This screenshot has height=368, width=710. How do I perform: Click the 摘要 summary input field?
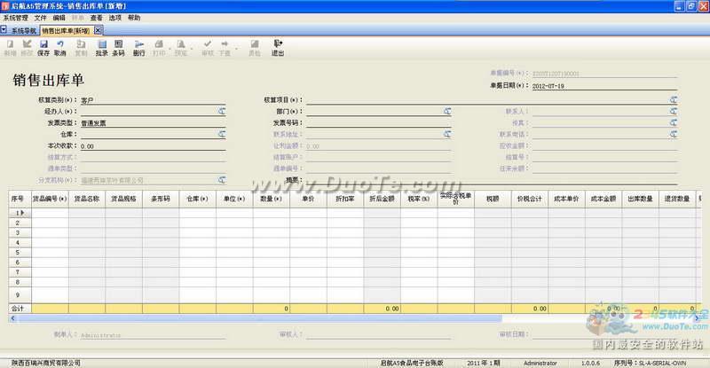tap(492, 180)
